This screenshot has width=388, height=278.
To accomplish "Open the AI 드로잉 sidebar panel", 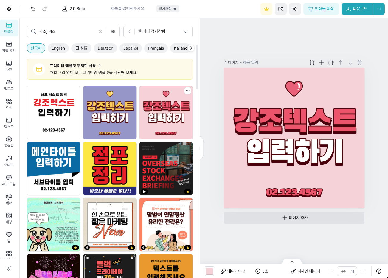I will (9, 180).
